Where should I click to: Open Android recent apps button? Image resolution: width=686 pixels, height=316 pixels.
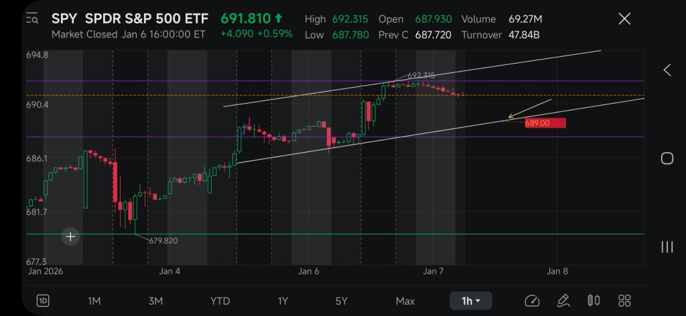tap(667, 247)
